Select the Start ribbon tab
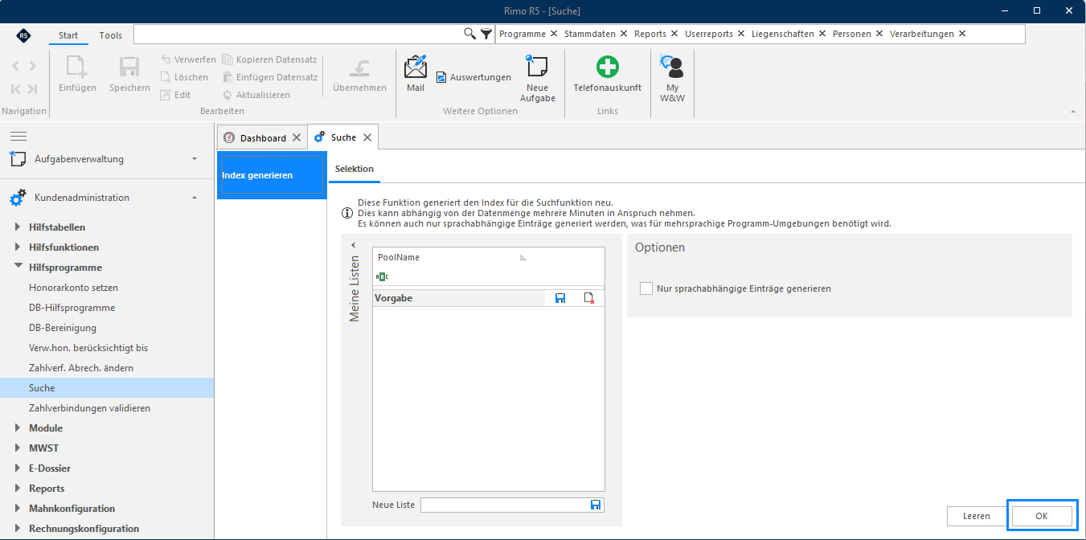This screenshot has width=1086, height=540. coord(68,35)
